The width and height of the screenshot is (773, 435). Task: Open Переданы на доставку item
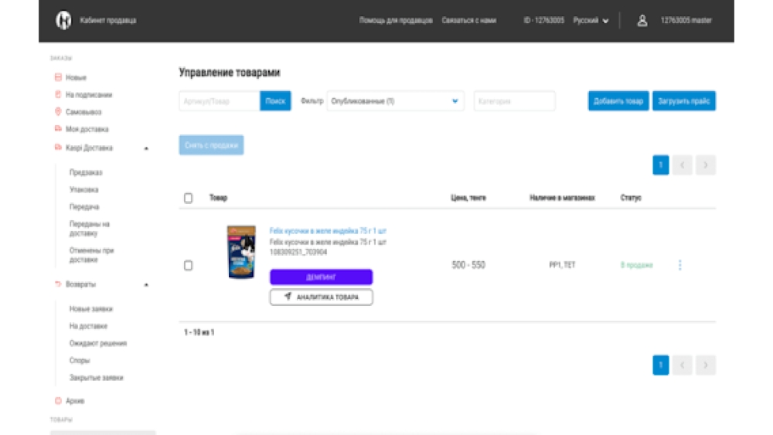[x=89, y=229]
